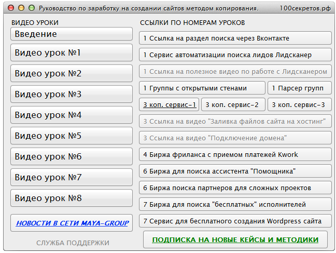Click ПОДПИСКА НА НОВЫЕ КЕЙСЫ И МЕТОДИКИ
Viewport: 336px width, 253px height.
235,240
